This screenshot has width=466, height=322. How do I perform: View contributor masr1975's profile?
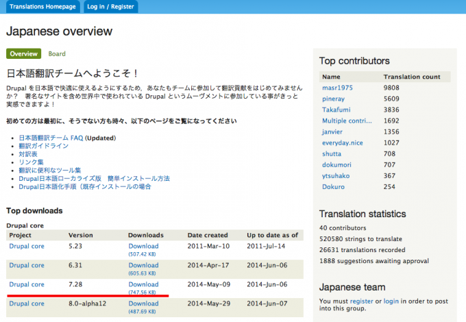pyautogui.click(x=336, y=88)
